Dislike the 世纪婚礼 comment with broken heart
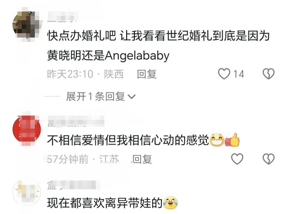 (x=269, y=74)
